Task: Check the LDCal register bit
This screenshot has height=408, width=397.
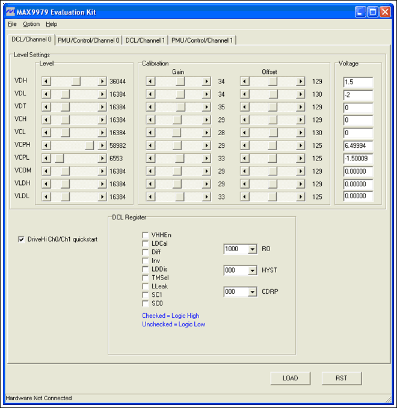Action: coord(146,243)
